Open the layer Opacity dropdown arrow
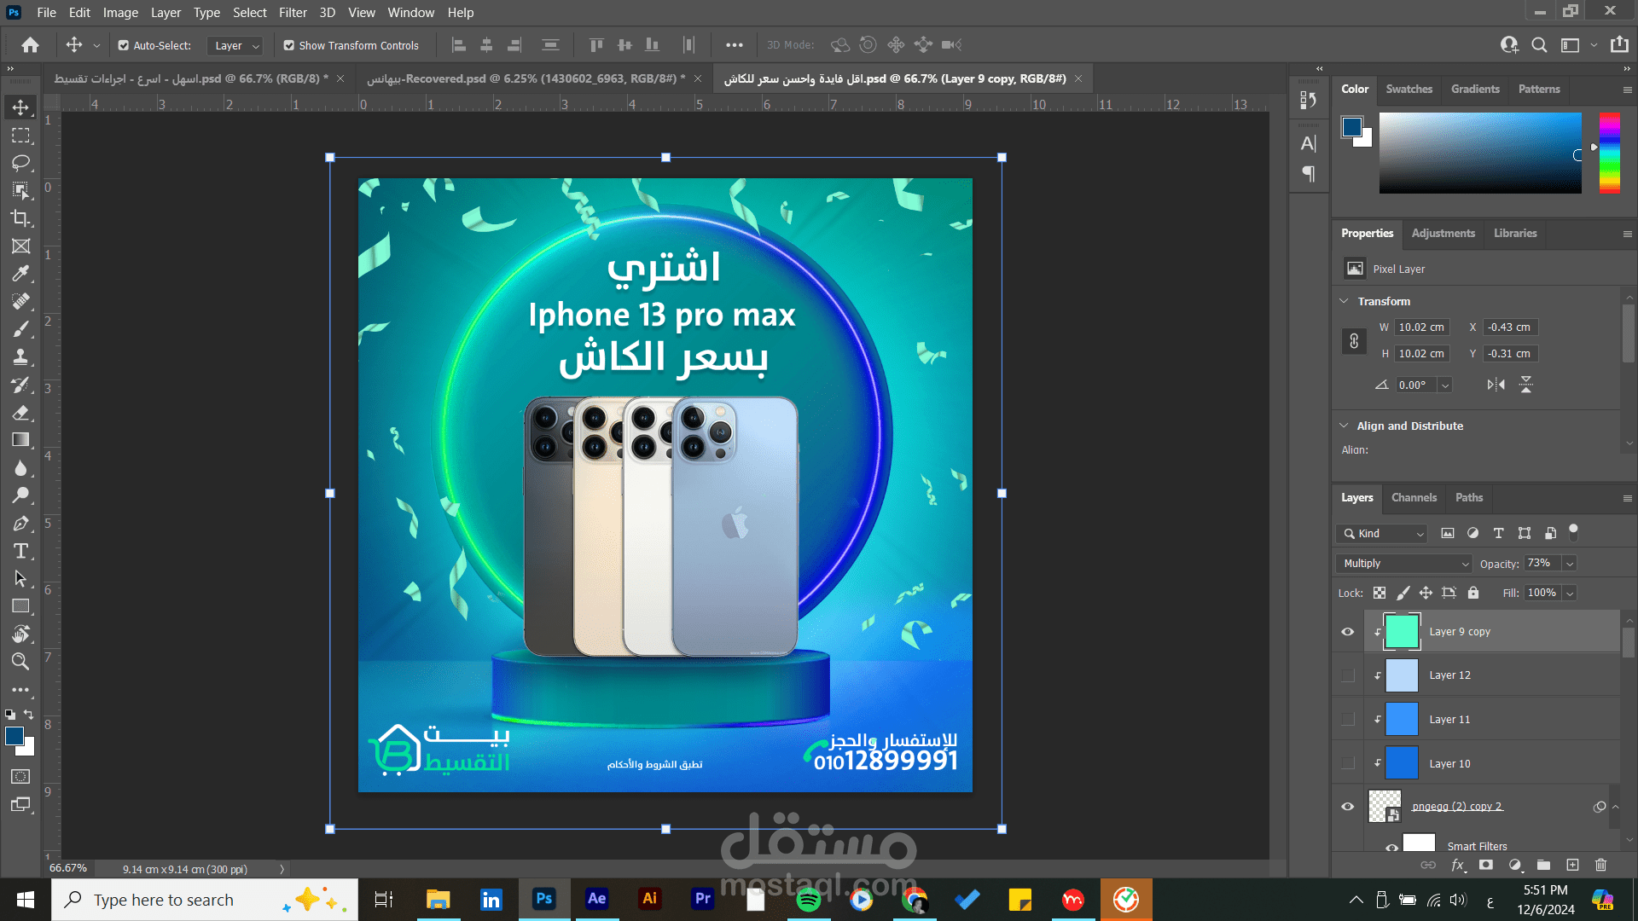 [x=1570, y=564]
